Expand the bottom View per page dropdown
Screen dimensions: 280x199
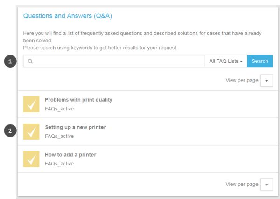tap(266, 185)
